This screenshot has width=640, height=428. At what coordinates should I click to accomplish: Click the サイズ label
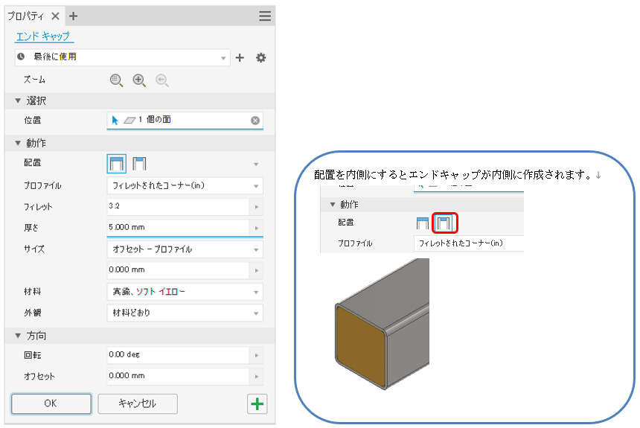pos(34,249)
